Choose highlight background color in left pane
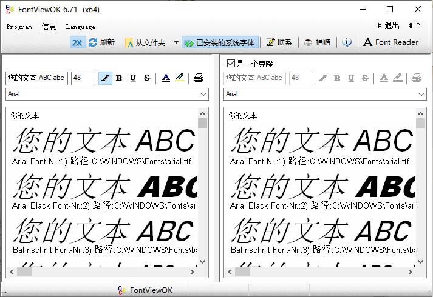Viewport: 433px width, 297px height. coord(180,78)
